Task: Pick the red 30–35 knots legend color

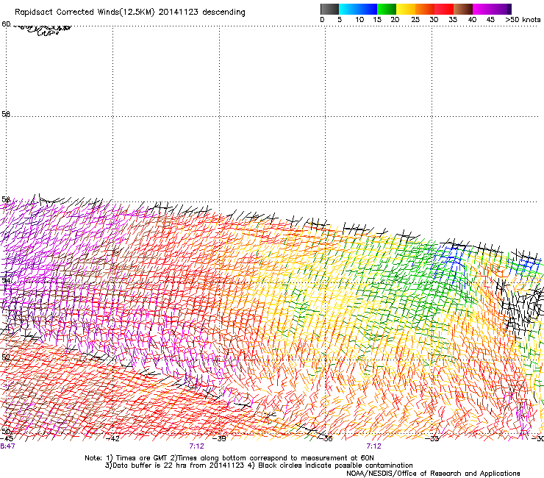Action: (444, 9)
